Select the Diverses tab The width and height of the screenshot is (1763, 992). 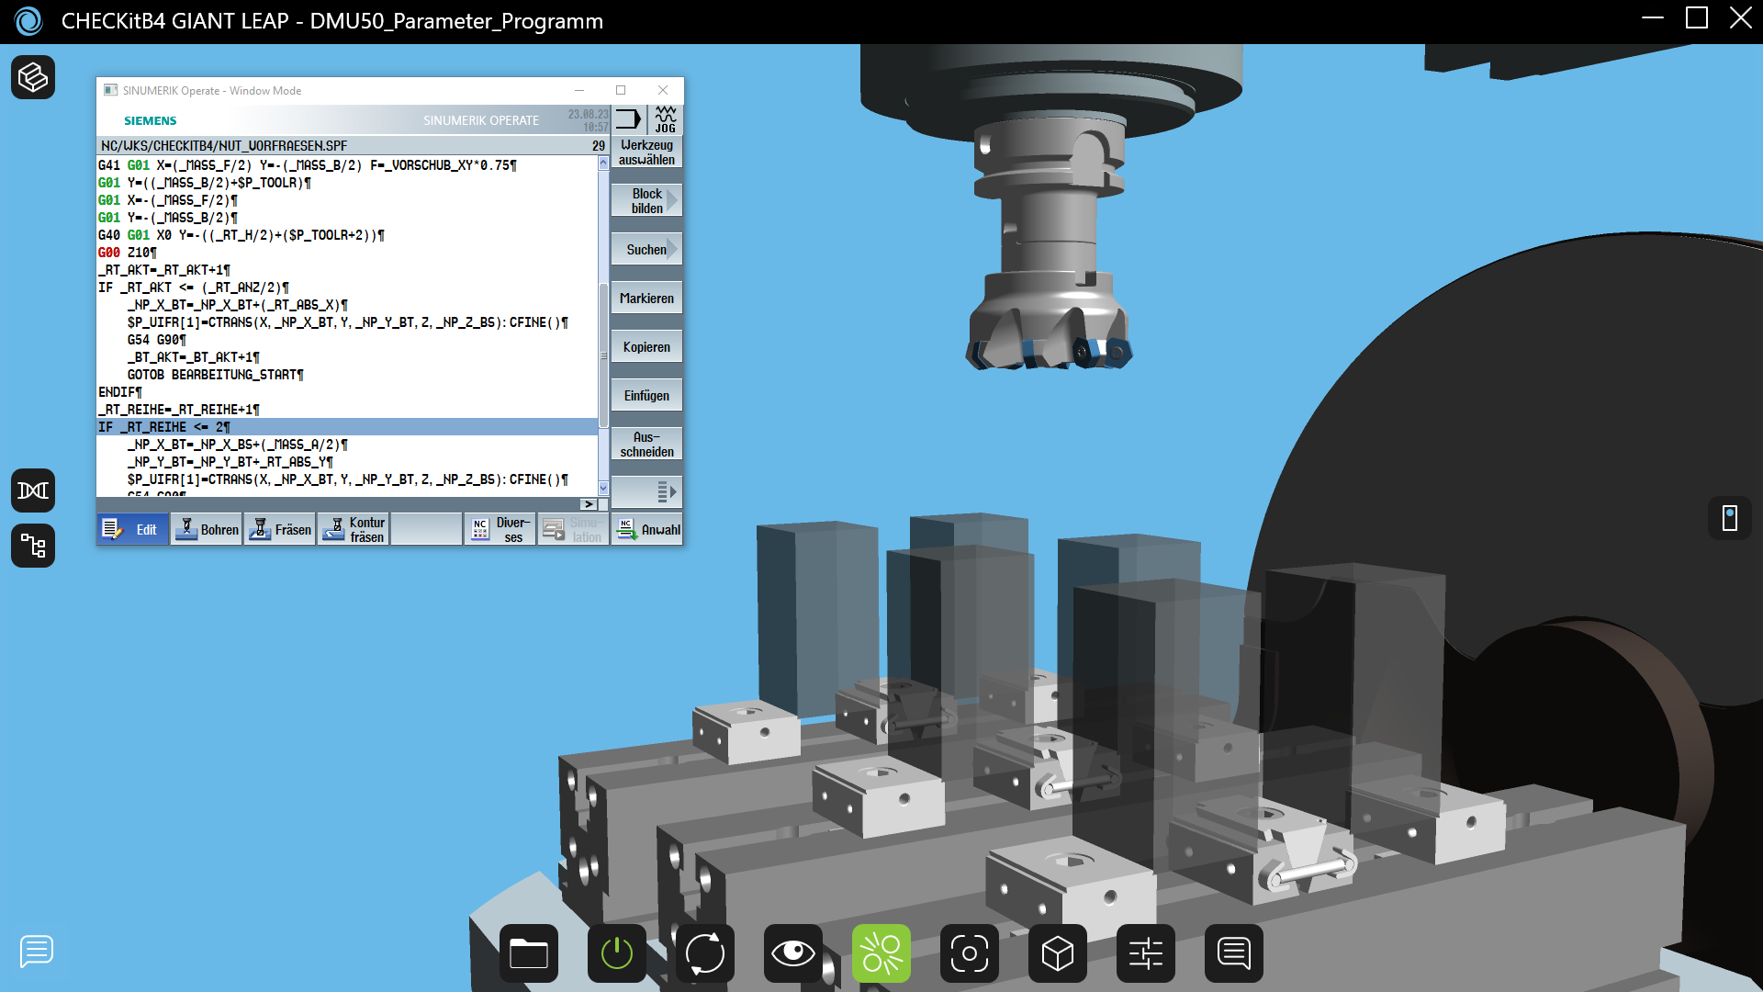[500, 530]
